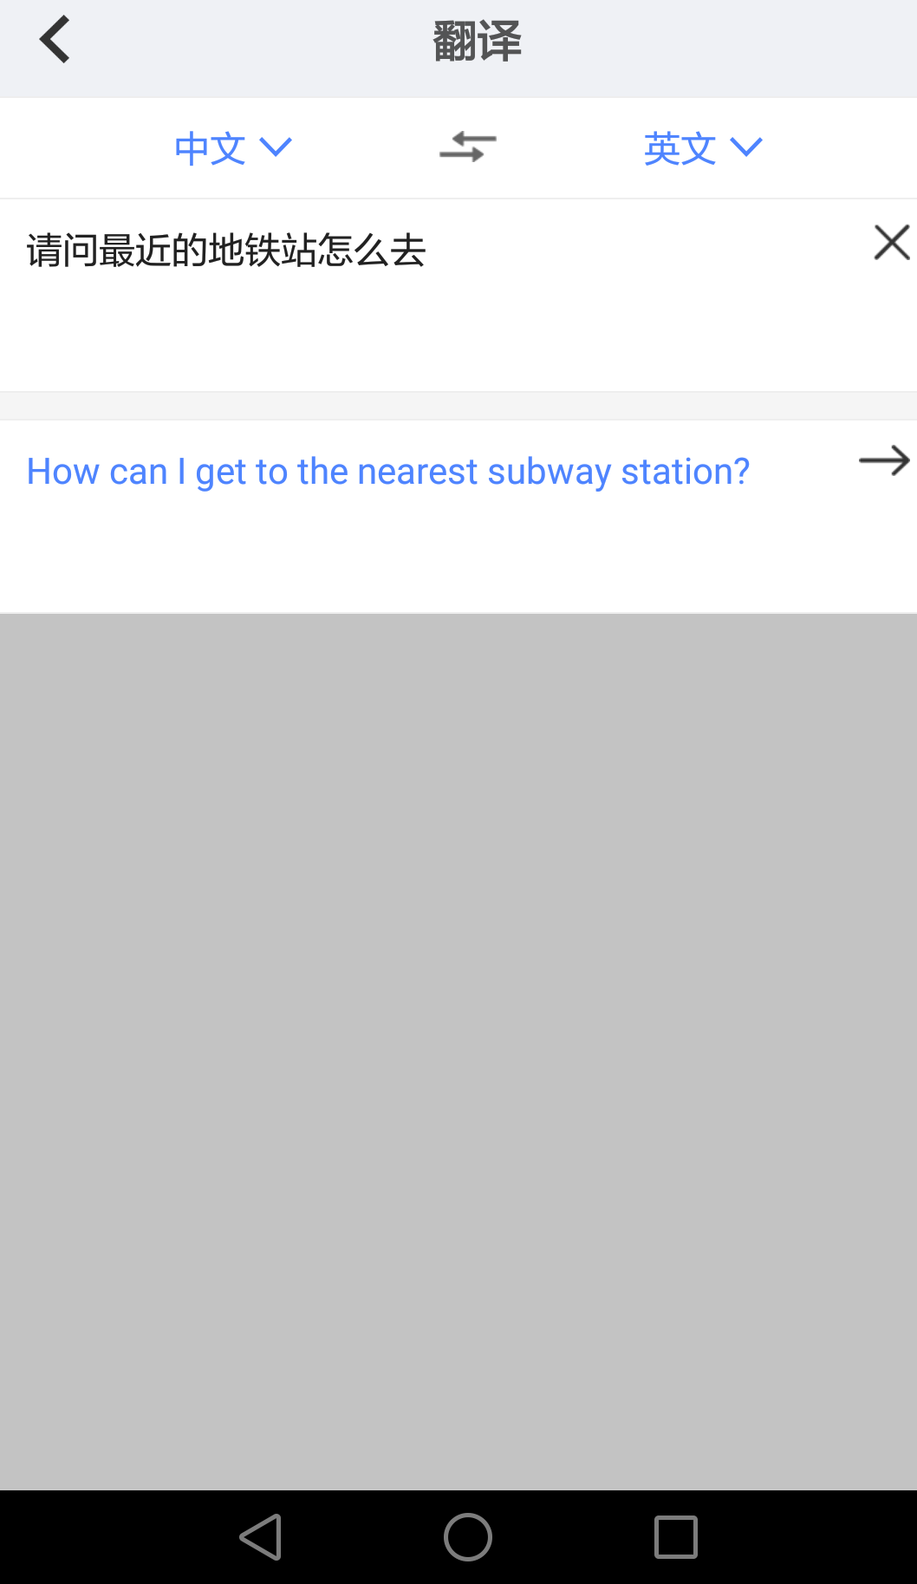The width and height of the screenshot is (917, 1584).
Task: Clear the Chinese input text
Action: tap(891, 243)
